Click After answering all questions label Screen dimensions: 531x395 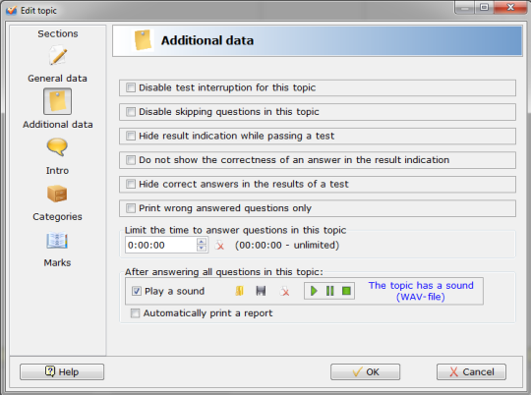coord(224,272)
